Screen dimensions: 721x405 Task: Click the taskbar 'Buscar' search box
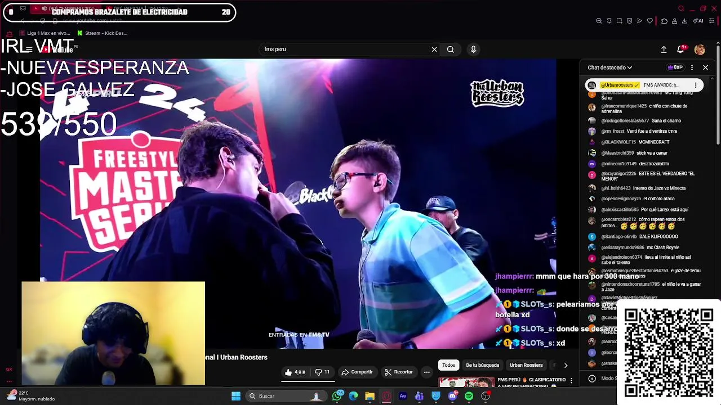(286, 396)
